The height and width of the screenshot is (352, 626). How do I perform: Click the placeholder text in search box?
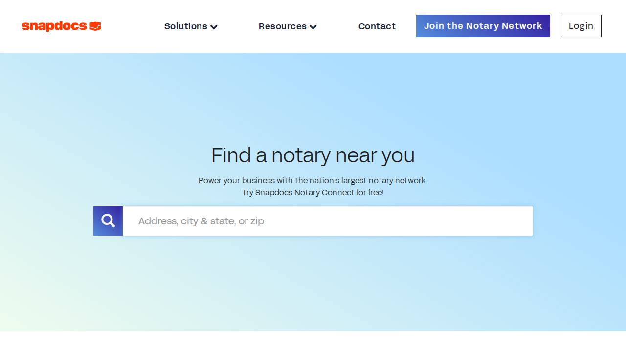pos(201,221)
